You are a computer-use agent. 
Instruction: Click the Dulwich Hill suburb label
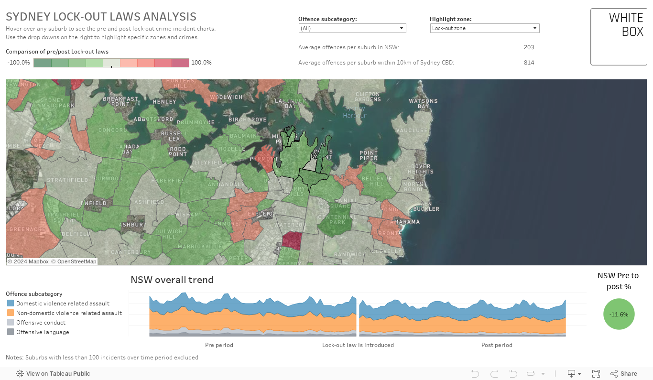pos(169,234)
